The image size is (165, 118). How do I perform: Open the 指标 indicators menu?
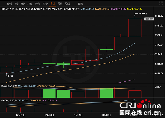click(80, 4)
